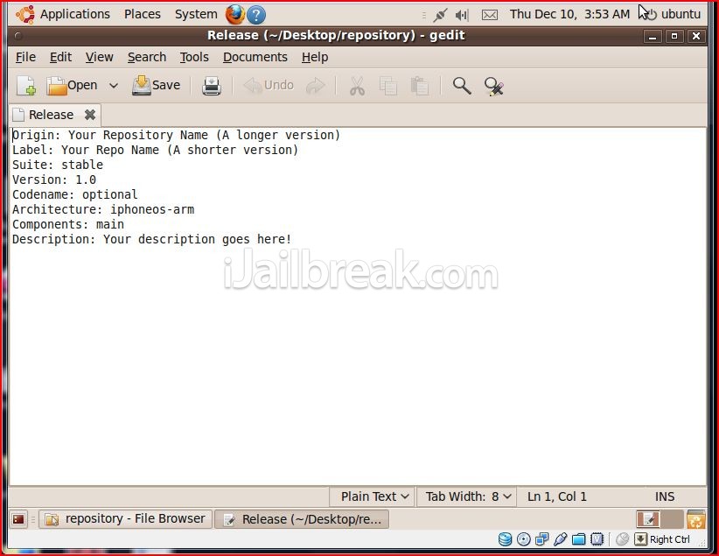Open the Search menu
This screenshot has width=719, height=556.
pos(147,58)
